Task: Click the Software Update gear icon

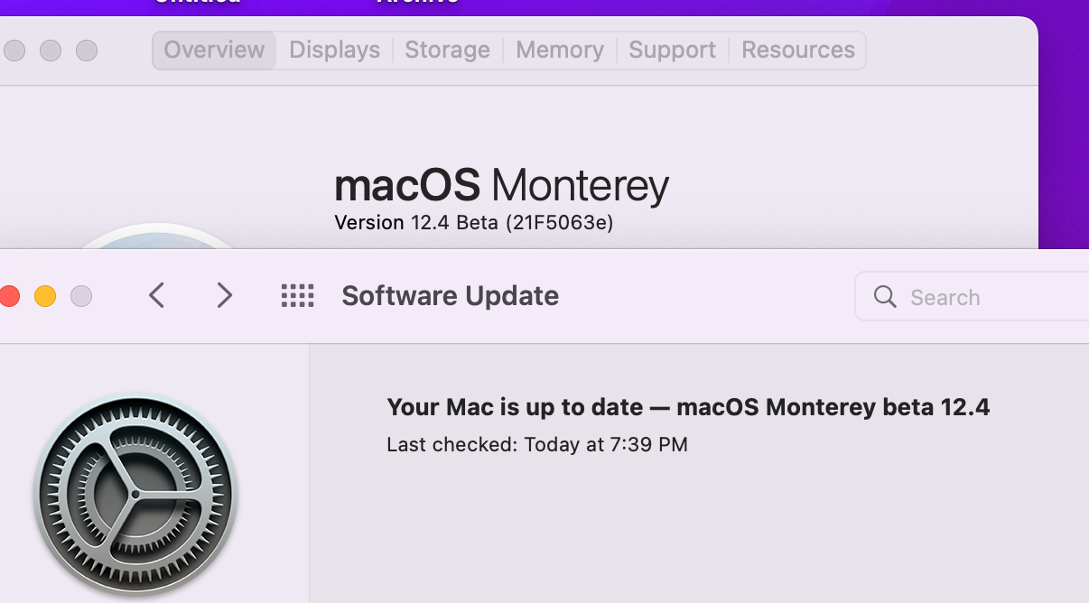Action: tap(135, 494)
